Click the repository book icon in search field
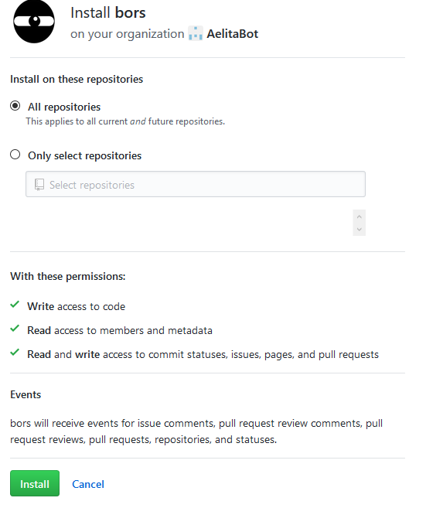The width and height of the screenshot is (426, 508). pos(39,185)
